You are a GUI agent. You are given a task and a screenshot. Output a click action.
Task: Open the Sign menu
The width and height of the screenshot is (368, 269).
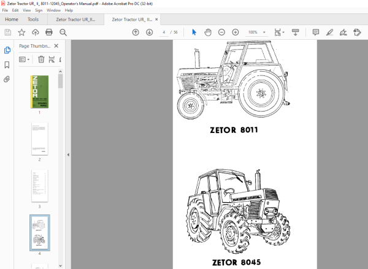pyautogui.click(x=39, y=10)
